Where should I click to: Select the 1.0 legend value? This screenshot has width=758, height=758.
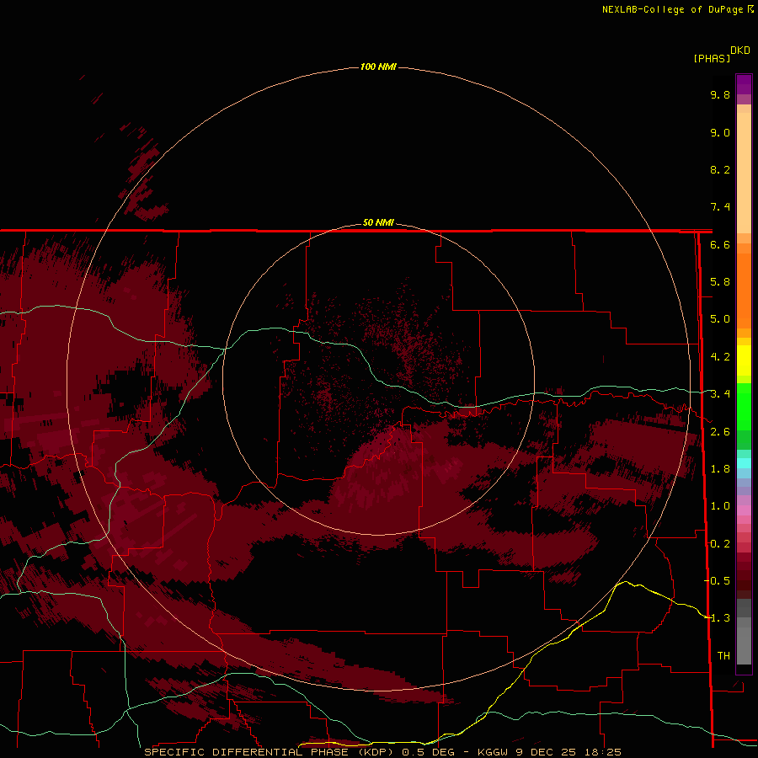(720, 506)
